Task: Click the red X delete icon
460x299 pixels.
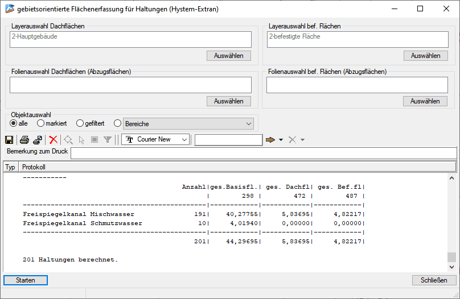Action: point(54,140)
